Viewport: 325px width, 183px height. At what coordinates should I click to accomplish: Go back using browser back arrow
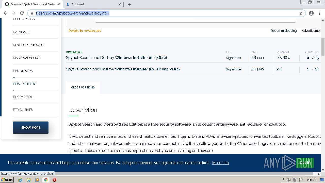(6, 13)
